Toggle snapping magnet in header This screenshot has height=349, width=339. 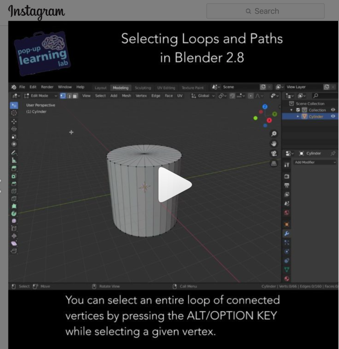(x=232, y=96)
